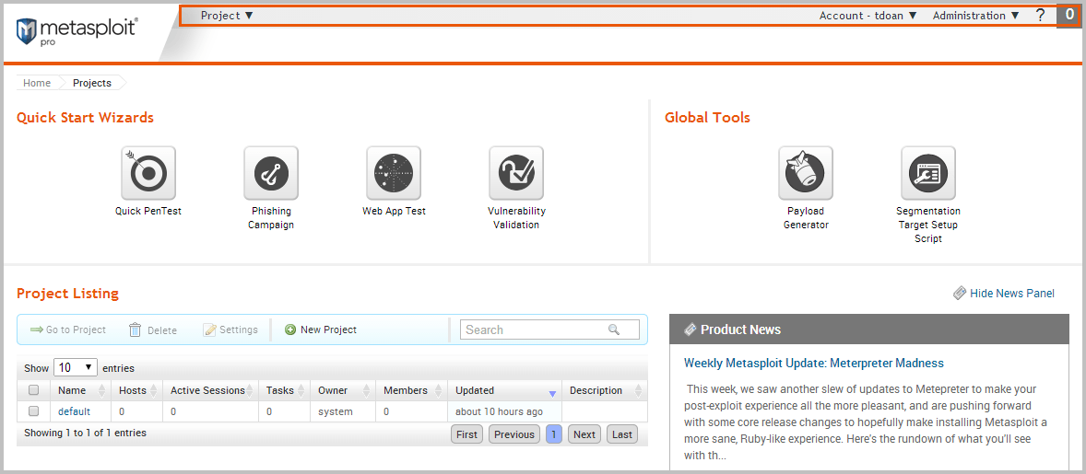The width and height of the screenshot is (1086, 474).
Task: Click the project Search input field
Action: pos(537,329)
